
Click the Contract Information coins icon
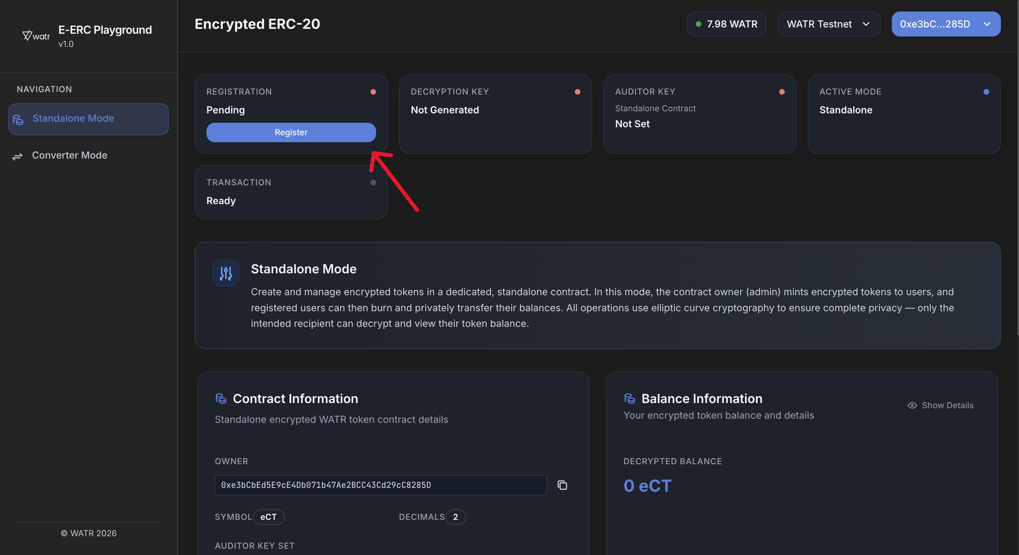[221, 398]
